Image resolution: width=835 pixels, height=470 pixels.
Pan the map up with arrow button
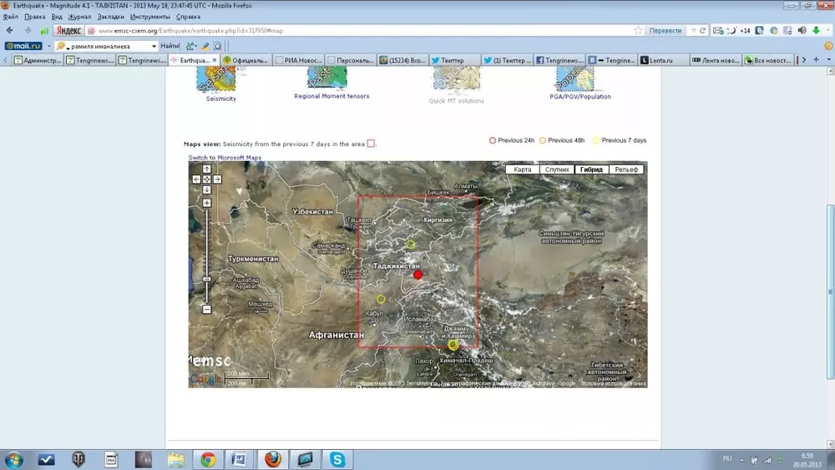207,169
